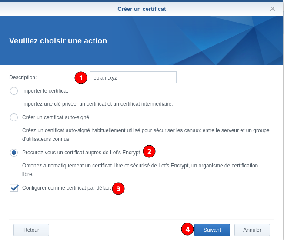Uncheck Configurer comme certificat par défaut checkbox
This screenshot has width=284, height=240.
(x=14, y=188)
